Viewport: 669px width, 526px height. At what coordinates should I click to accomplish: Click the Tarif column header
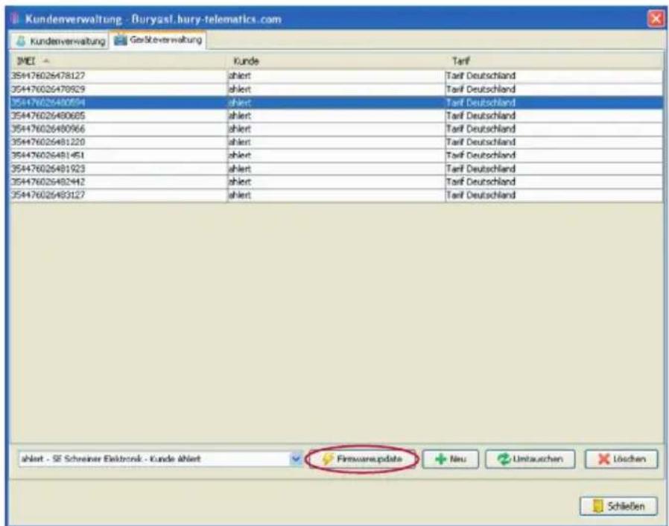pos(554,61)
